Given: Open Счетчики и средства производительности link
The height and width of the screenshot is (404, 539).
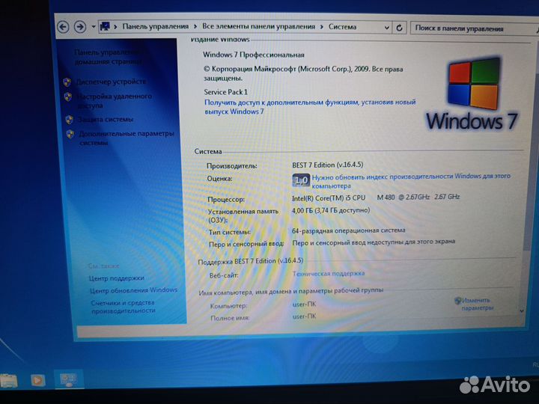Looking at the screenshot, I should pyautogui.click(x=123, y=307).
